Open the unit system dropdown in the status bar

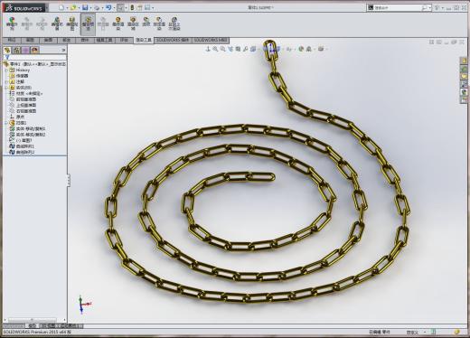[x=425, y=332]
